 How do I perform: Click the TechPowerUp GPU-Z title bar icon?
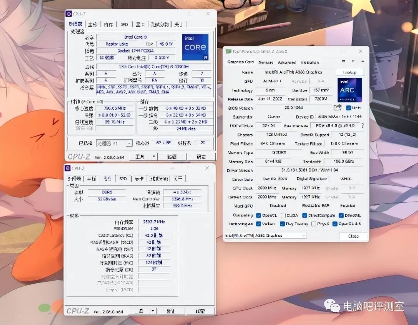(228, 51)
